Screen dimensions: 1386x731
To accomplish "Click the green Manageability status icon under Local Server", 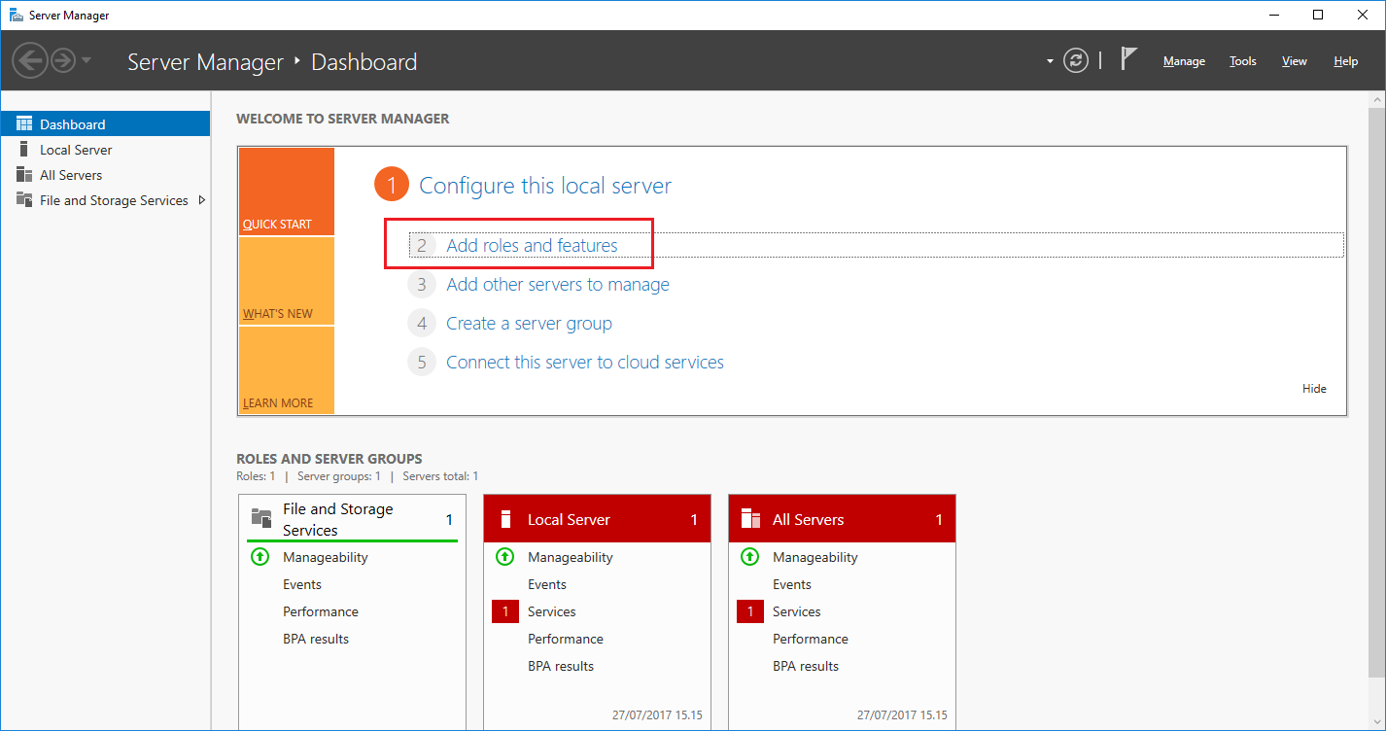I will pyautogui.click(x=504, y=557).
